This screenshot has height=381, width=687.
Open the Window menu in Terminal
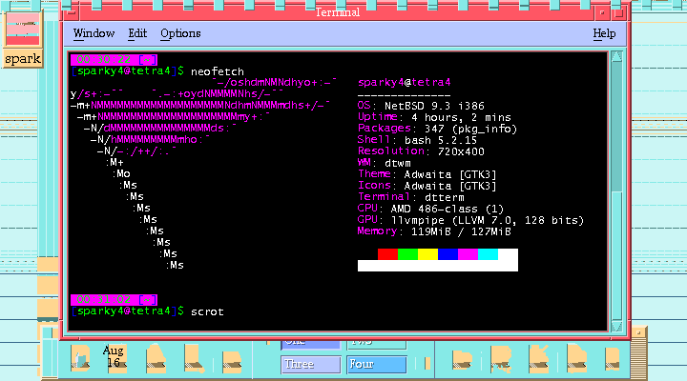(94, 33)
